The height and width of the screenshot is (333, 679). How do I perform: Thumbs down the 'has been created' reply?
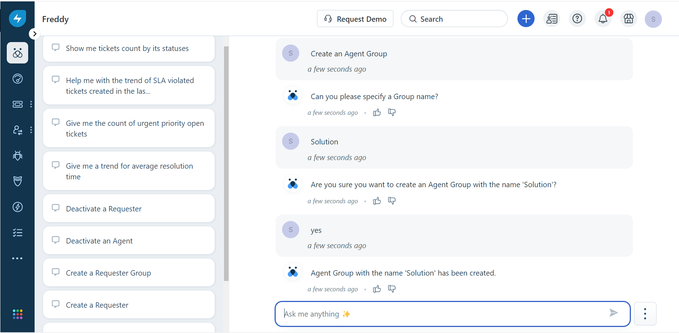[392, 289]
